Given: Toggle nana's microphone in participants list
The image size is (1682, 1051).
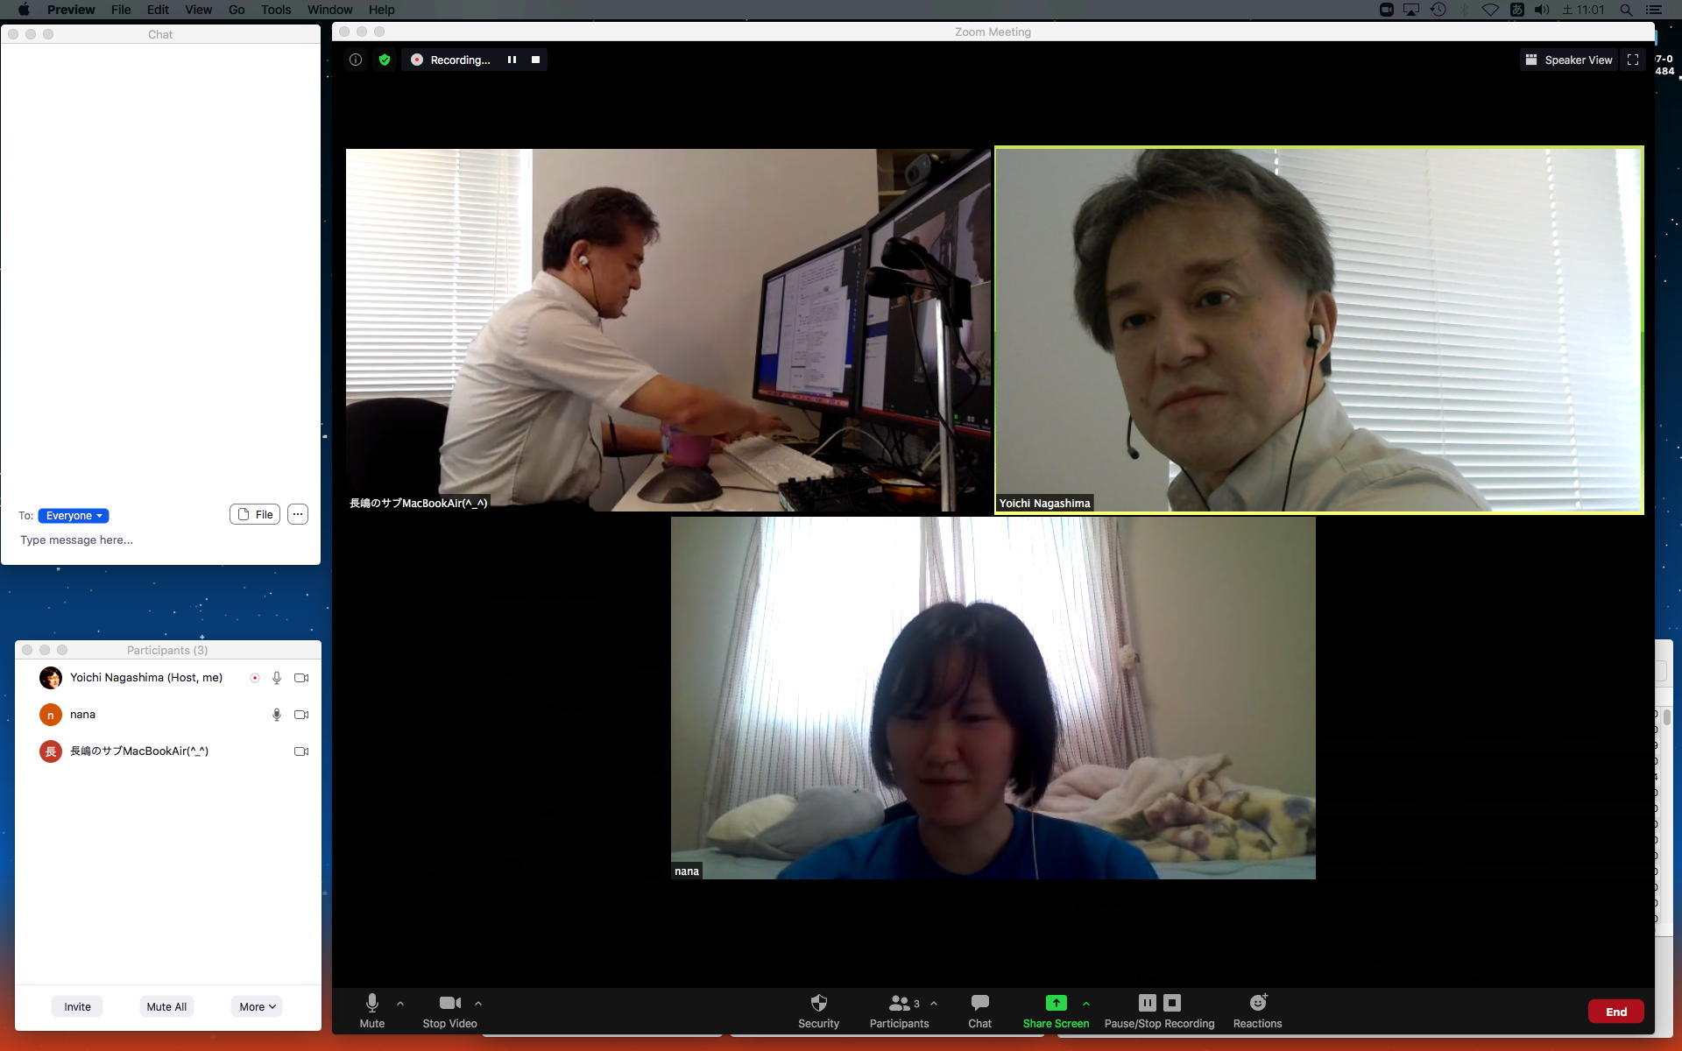Looking at the screenshot, I should (x=277, y=715).
